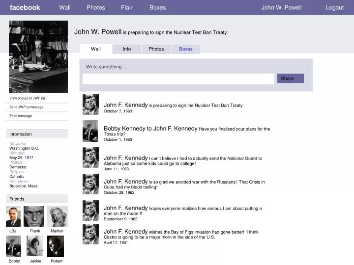Click the Marilyn name label

[57, 231]
